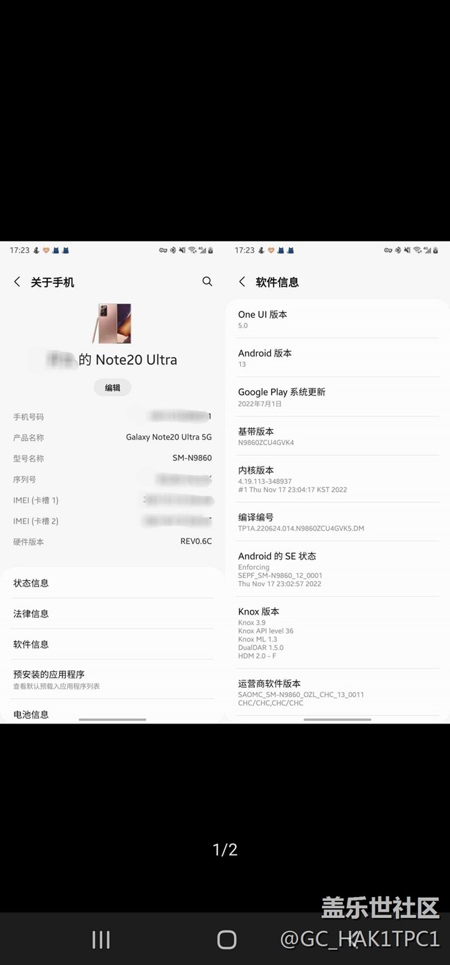Image resolution: width=450 pixels, height=965 pixels.
Task: Open search with the magnifier icon
Action: [207, 281]
